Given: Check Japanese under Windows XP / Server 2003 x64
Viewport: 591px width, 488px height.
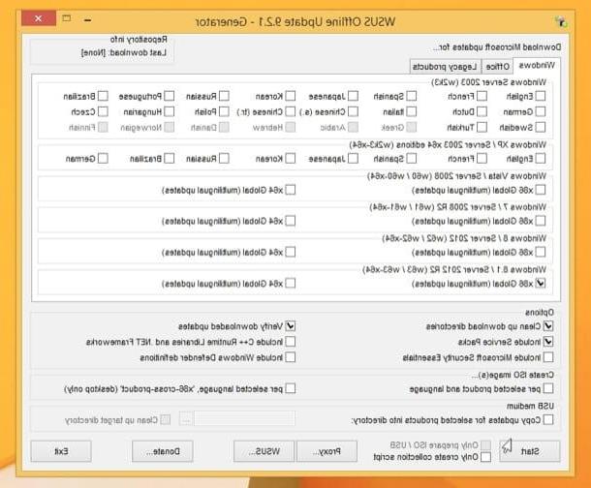Looking at the screenshot, I should pyautogui.click(x=353, y=158).
